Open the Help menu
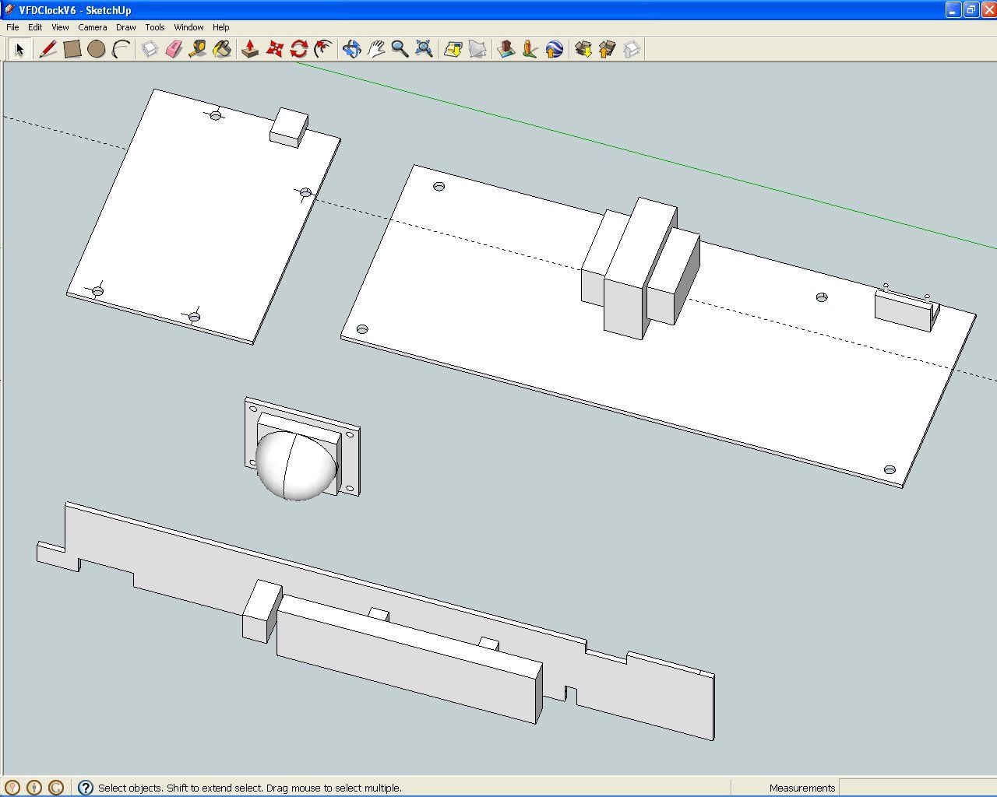This screenshot has height=797, width=997. pos(221,27)
